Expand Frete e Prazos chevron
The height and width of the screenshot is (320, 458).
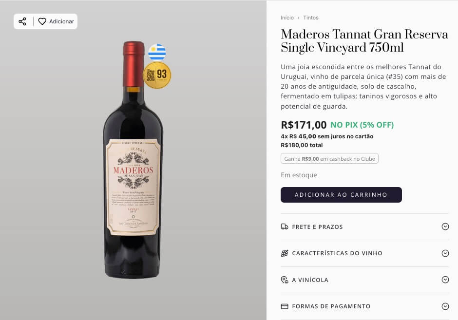[445, 226]
